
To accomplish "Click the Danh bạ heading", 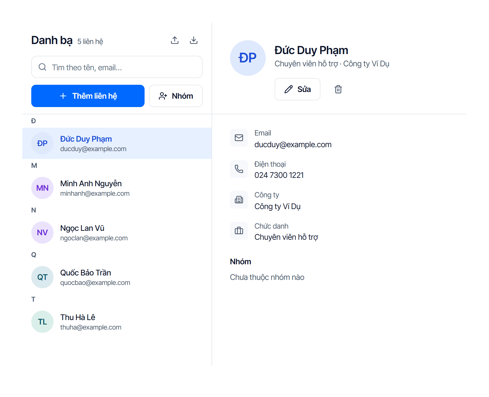I will (x=52, y=41).
